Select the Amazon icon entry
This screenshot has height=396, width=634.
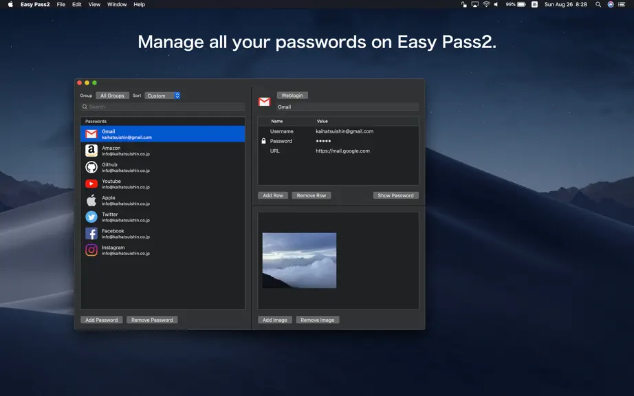(91, 151)
